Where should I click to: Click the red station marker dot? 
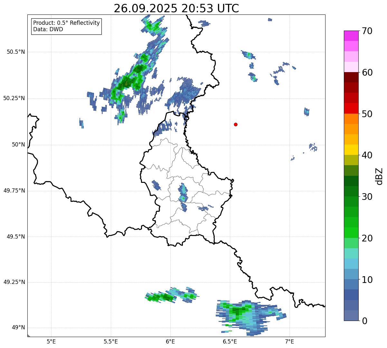coord(236,124)
